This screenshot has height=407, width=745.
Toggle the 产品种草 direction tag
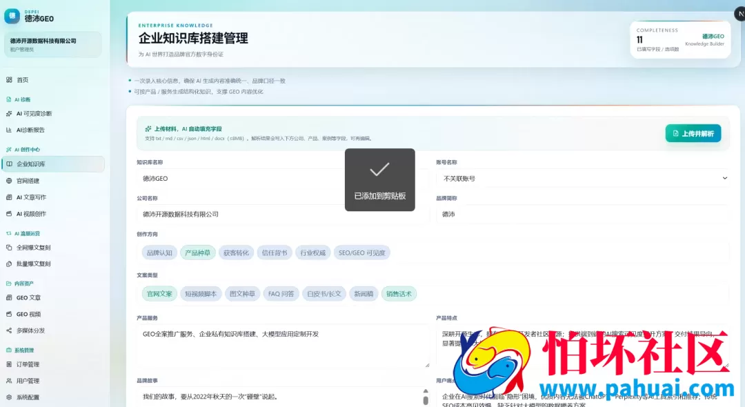point(198,252)
